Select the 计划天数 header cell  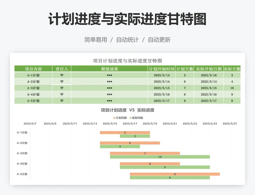tap(185, 69)
